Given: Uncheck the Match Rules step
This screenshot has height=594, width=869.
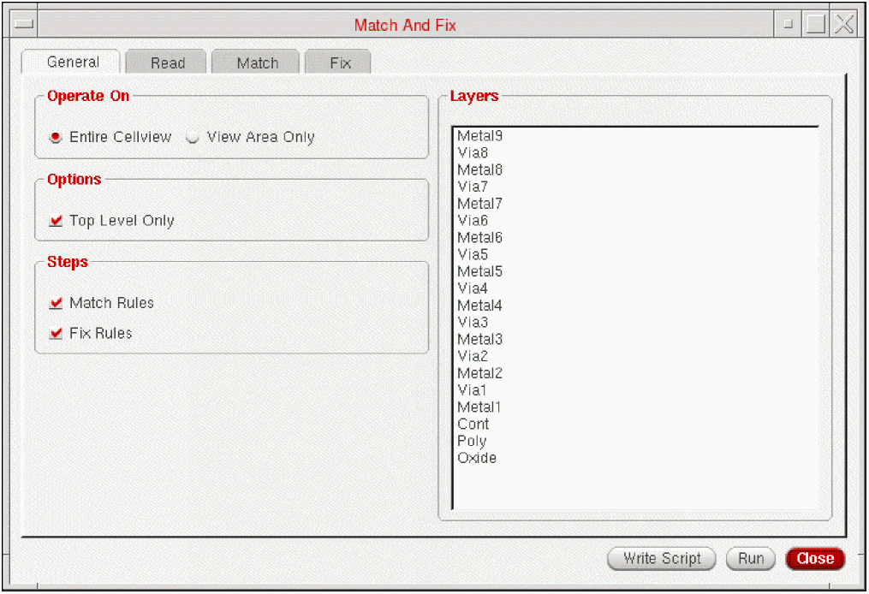Looking at the screenshot, I should coord(56,302).
